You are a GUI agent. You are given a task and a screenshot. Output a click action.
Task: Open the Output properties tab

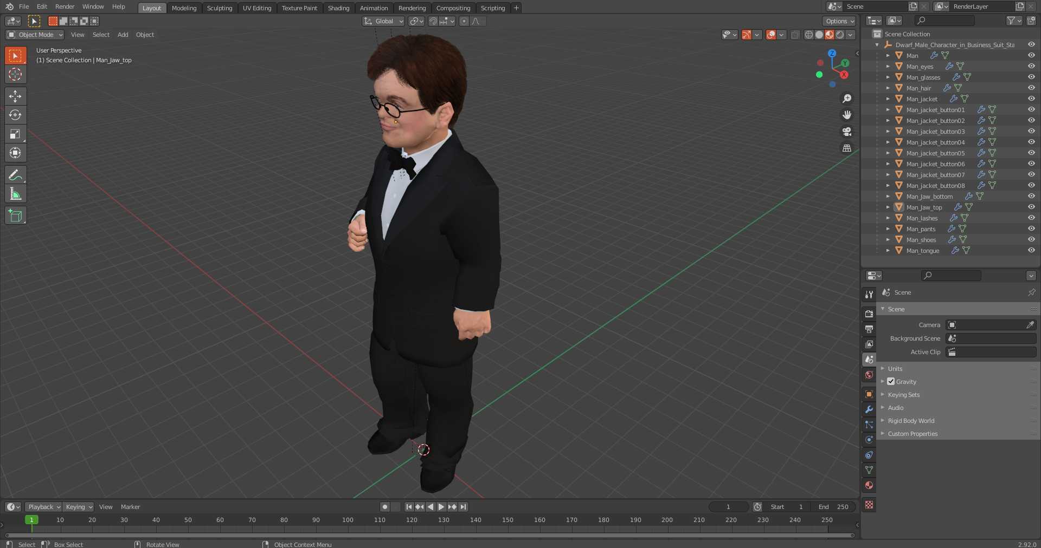point(869,329)
